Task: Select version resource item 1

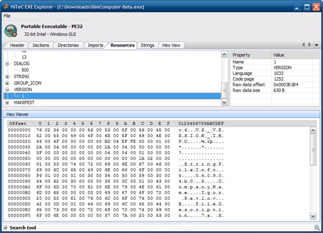Action: pyautogui.click(x=112, y=96)
